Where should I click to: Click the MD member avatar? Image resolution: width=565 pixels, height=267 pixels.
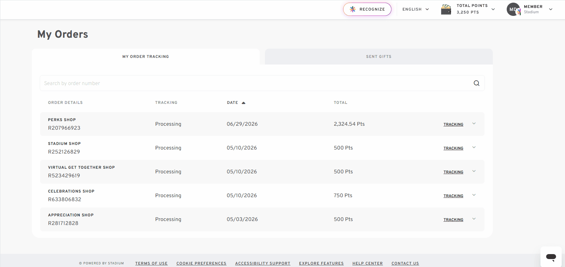(x=513, y=9)
